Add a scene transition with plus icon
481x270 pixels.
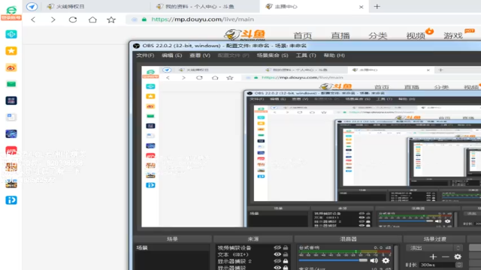click(x=433, y=256)
